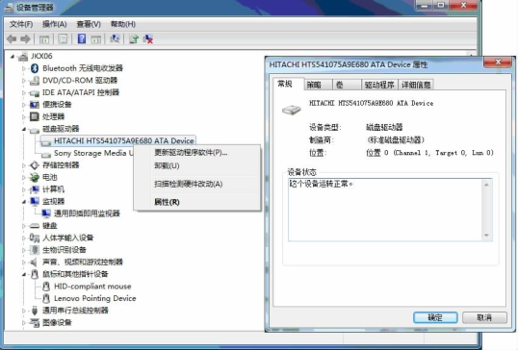Click the Back arrow toolbar icon
The height and width of the screenshot is (350, 518).
pos(12,39)
